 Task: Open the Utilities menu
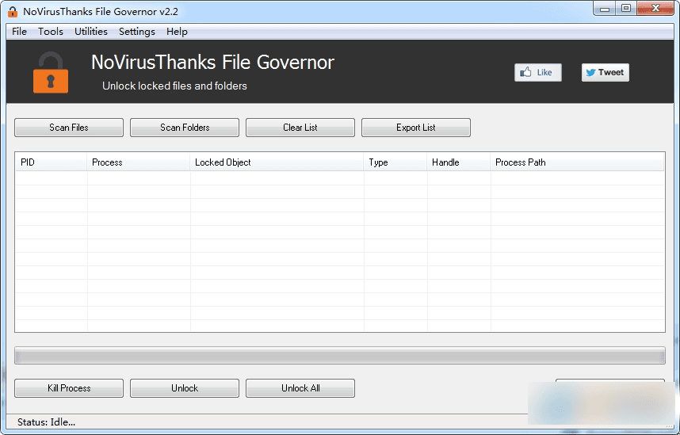91,32
